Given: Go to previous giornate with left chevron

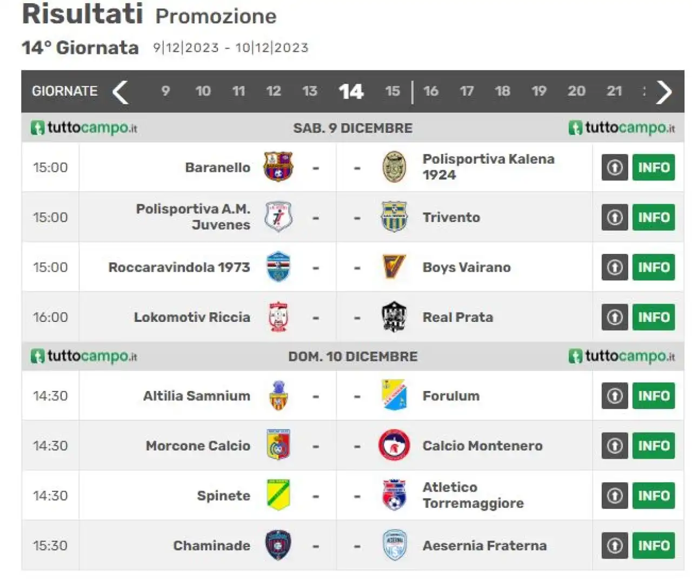Looking at the screenshot, I should click(120, 92).
